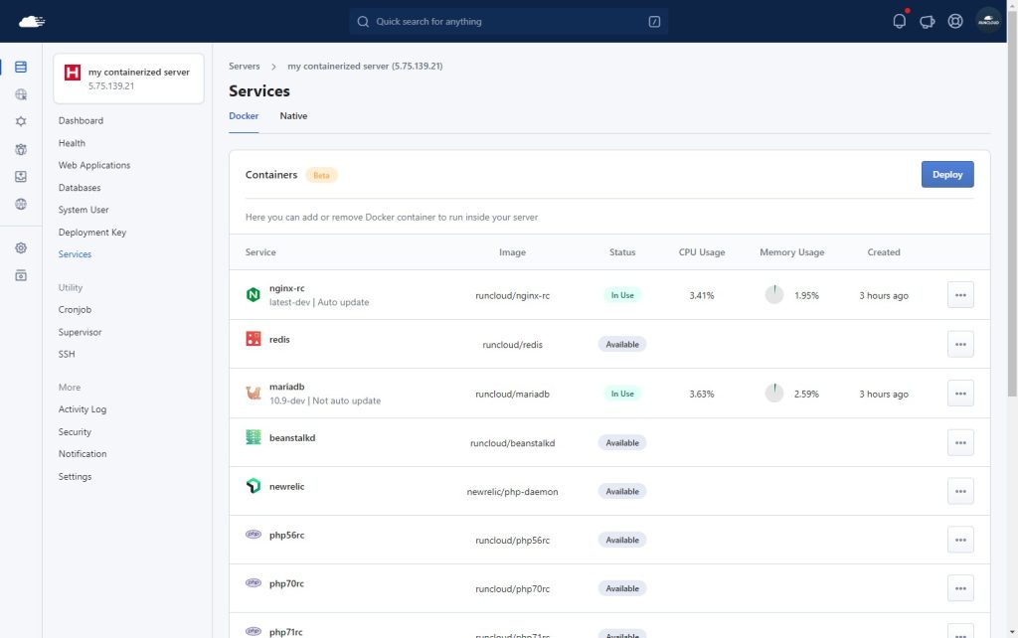Image resolution: width=1018 pixels, height=638 pixels.
Task: Open beanstalkd row actions menu
Action: point(960,442)
